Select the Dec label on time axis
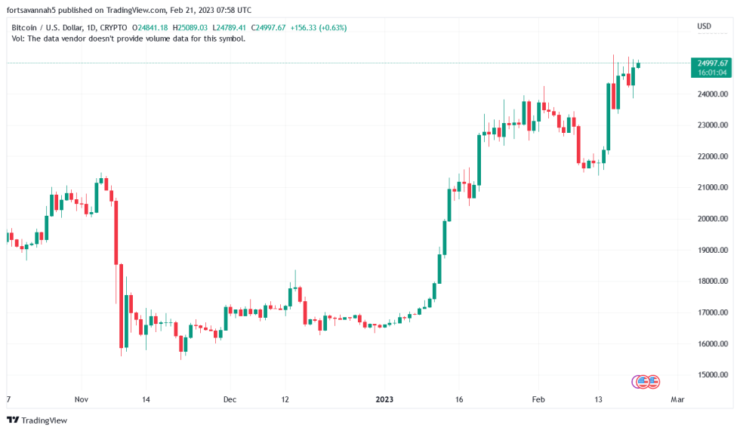 pos(230,399)
